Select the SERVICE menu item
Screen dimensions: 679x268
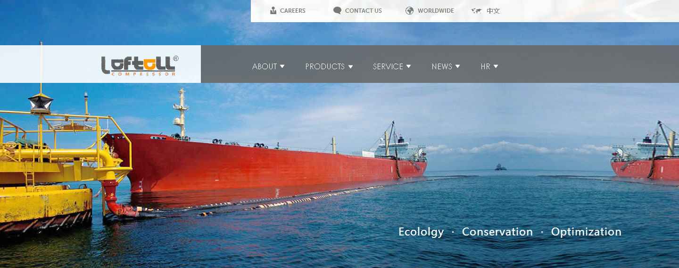click(x=388, y=66)
